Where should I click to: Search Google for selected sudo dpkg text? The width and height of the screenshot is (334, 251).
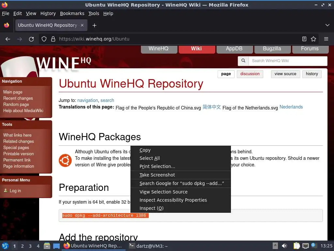coord(181,184)
